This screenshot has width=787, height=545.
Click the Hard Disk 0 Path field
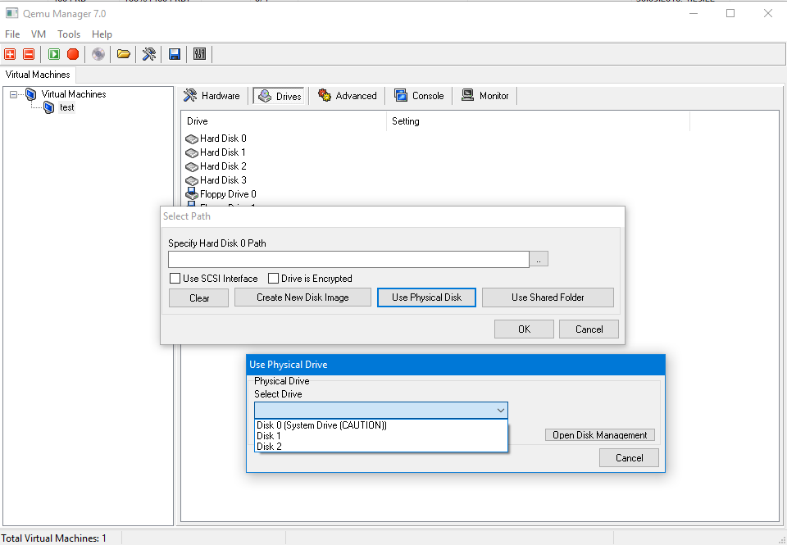tap(349, 260)
